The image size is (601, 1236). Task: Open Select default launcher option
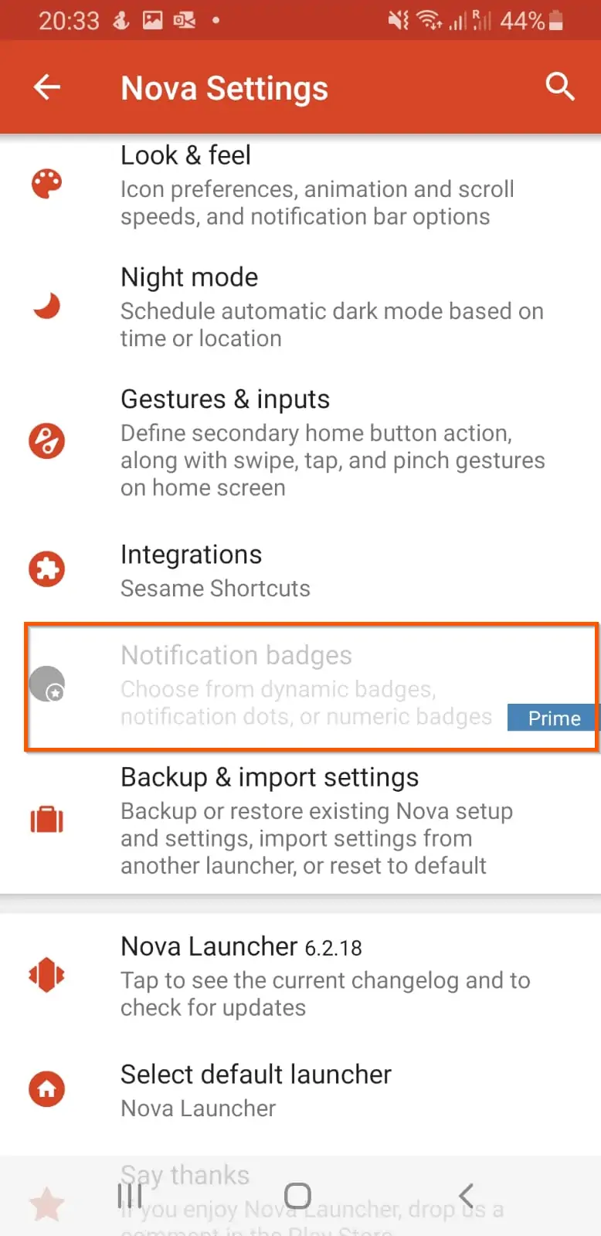pyautogui.click(x=300, y=1090)
